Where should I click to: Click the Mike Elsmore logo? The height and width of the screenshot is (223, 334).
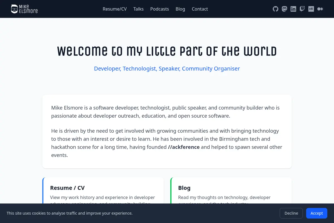[x=24, y=9]
